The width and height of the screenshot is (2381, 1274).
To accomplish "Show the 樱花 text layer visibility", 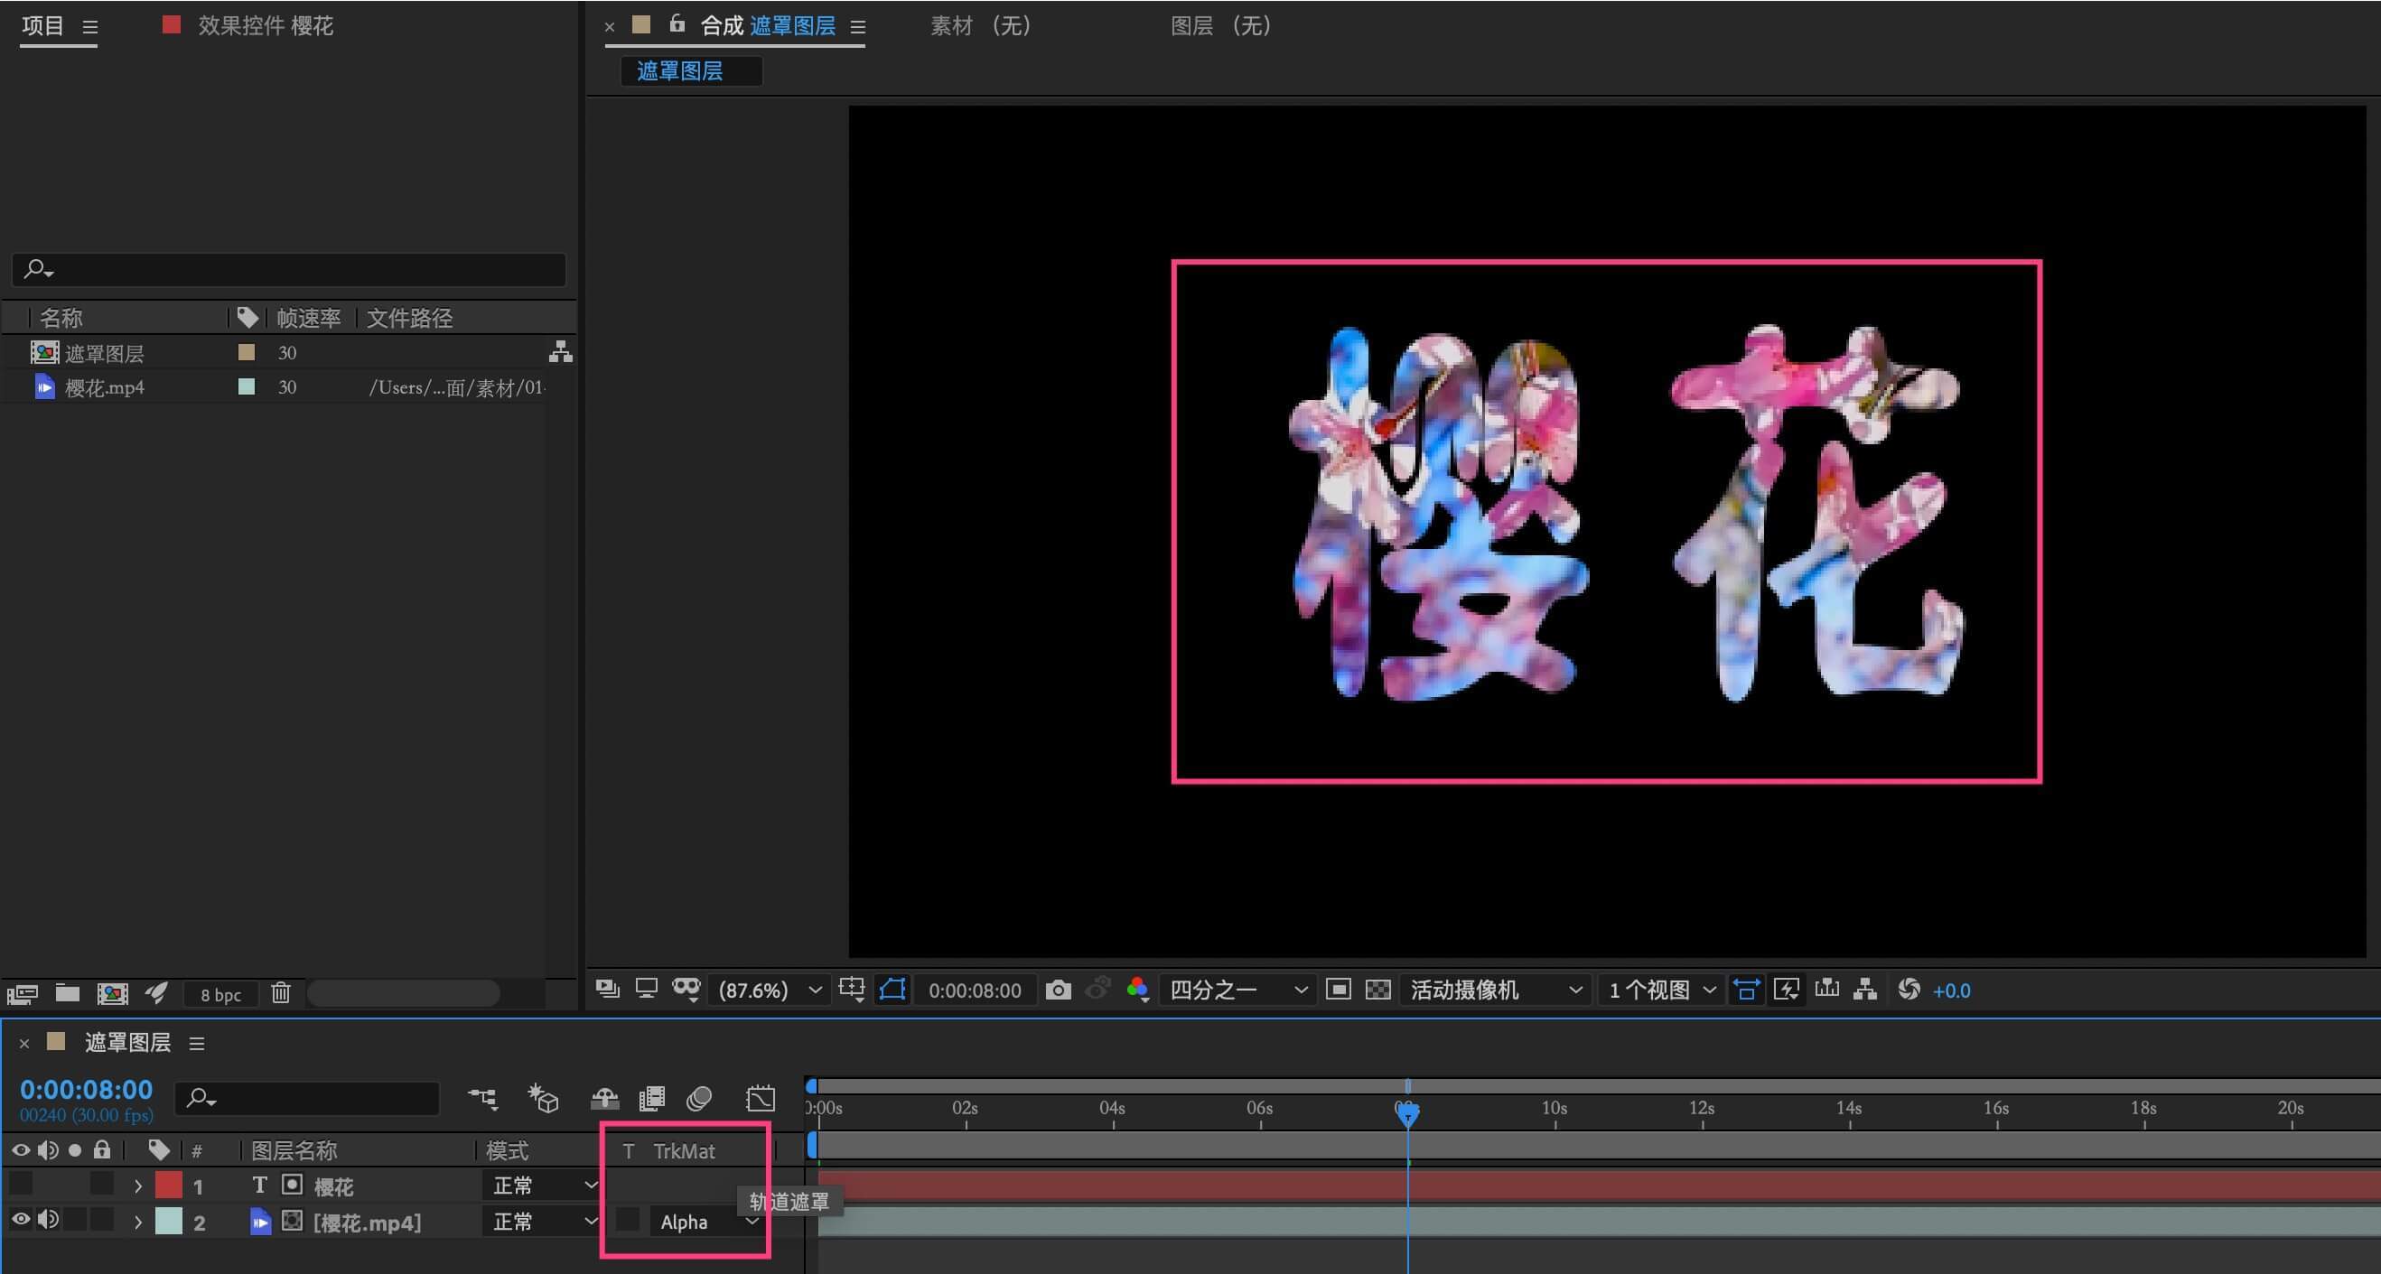I will pos(21,1185).
